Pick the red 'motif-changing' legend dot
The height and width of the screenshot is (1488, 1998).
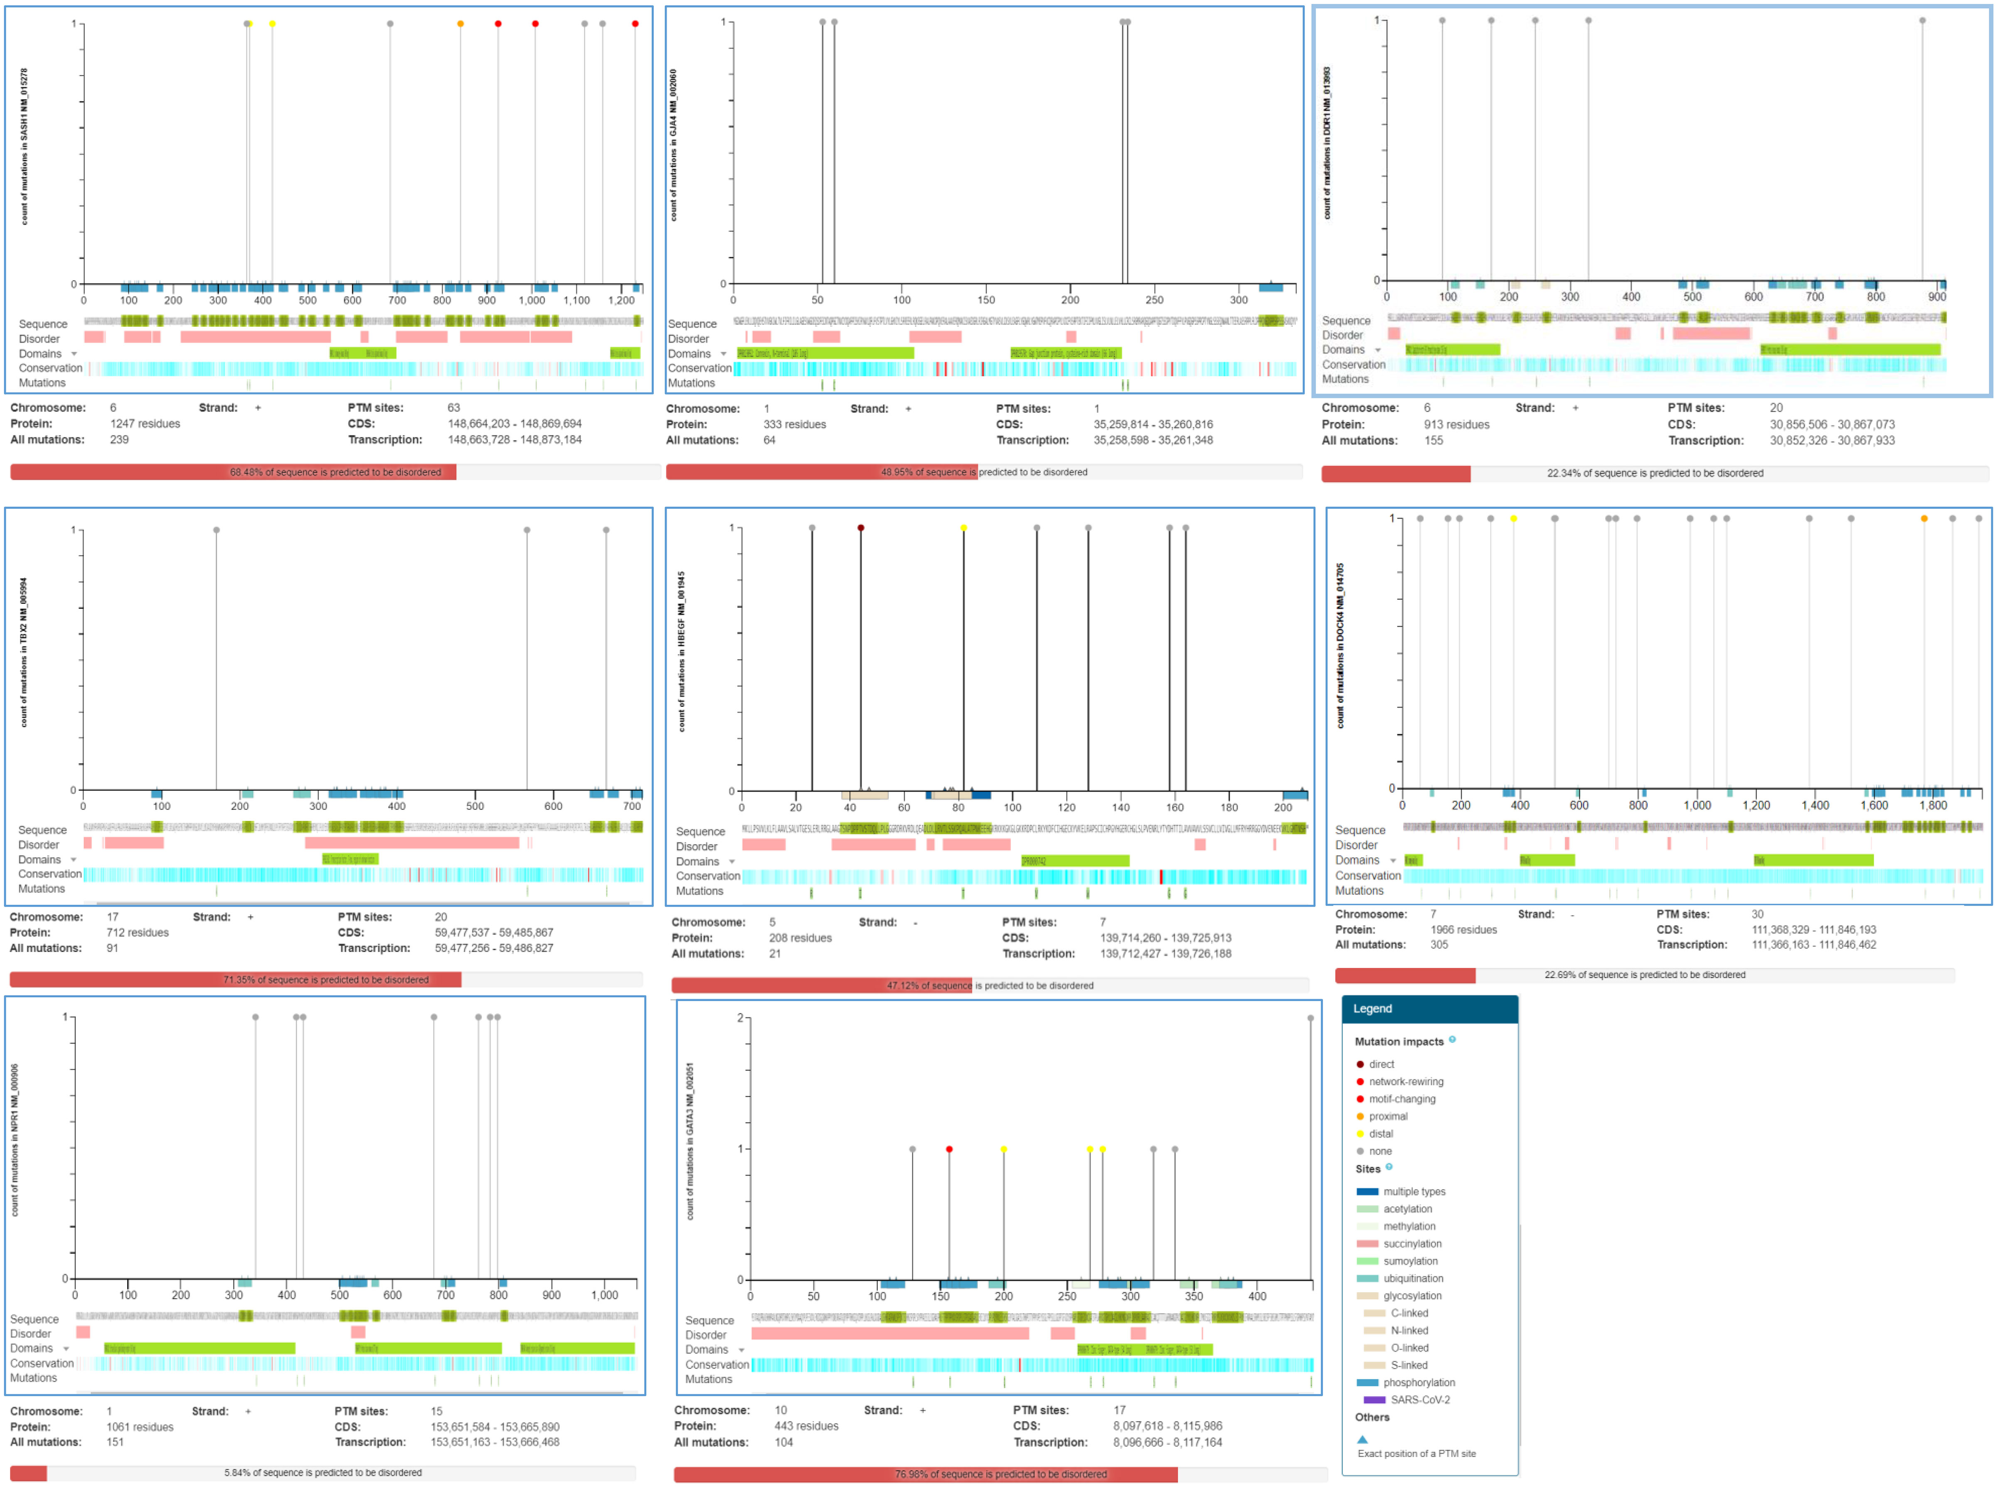pos(1360,1098)
